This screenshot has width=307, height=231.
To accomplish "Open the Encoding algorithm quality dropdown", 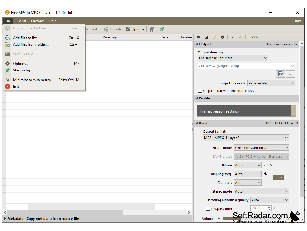I will coord(270,200).
